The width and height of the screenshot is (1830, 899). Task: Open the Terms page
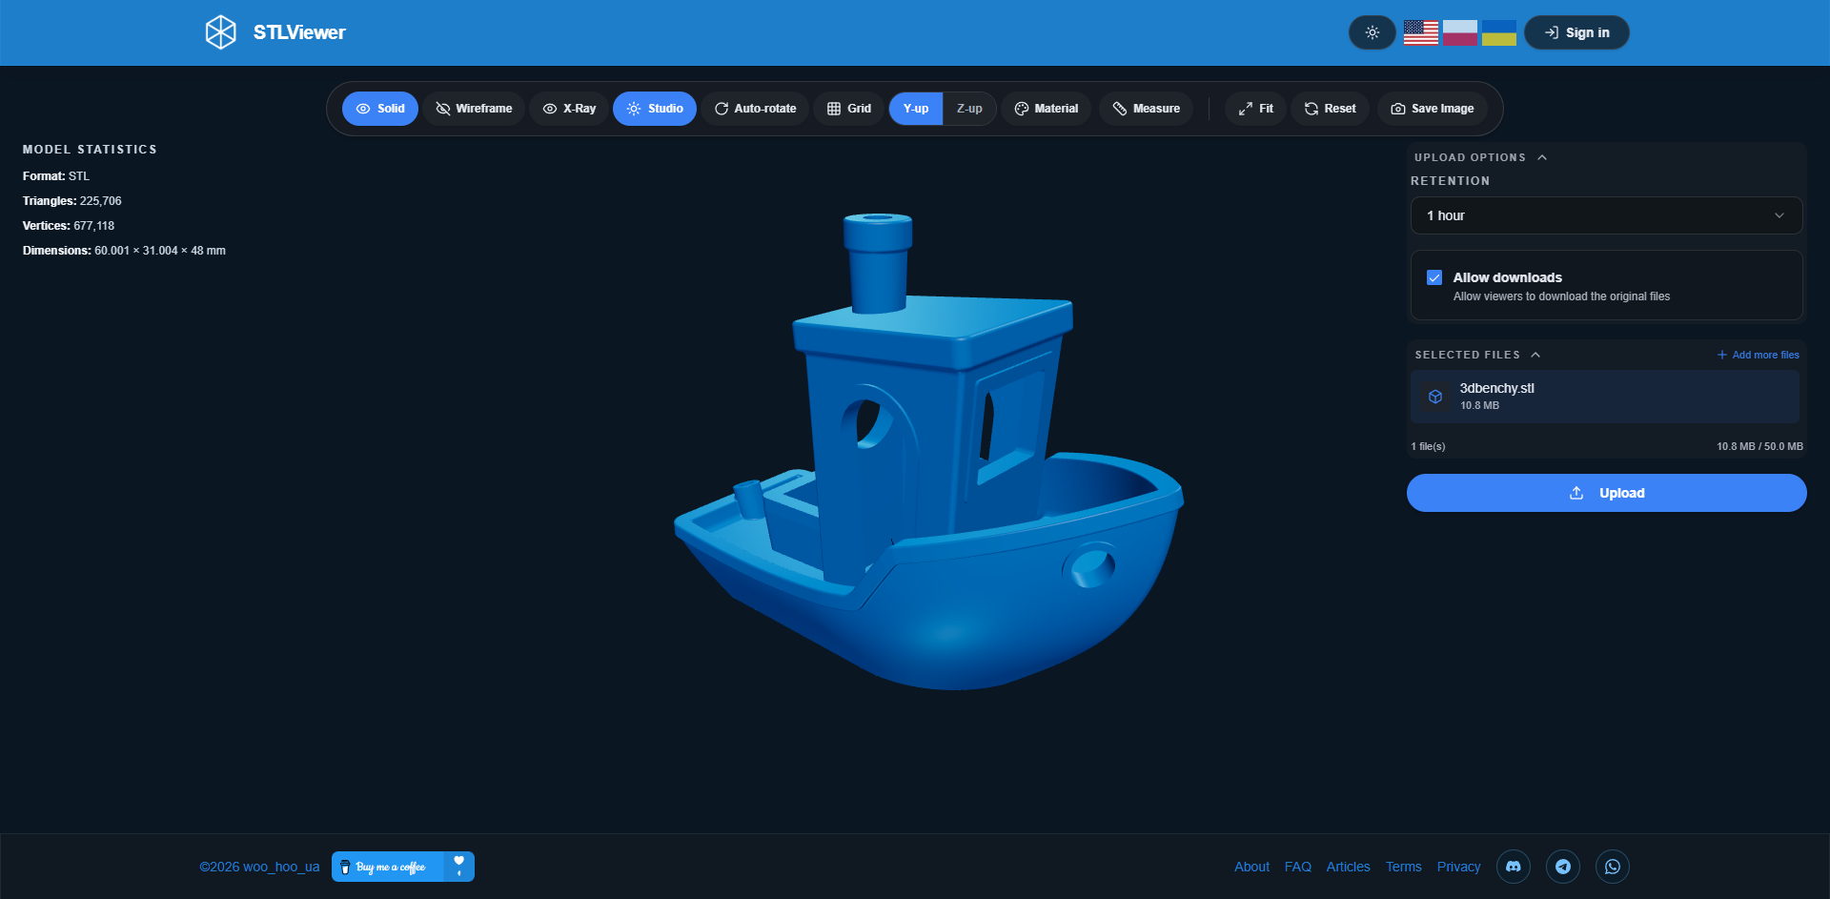point(1403,867)
